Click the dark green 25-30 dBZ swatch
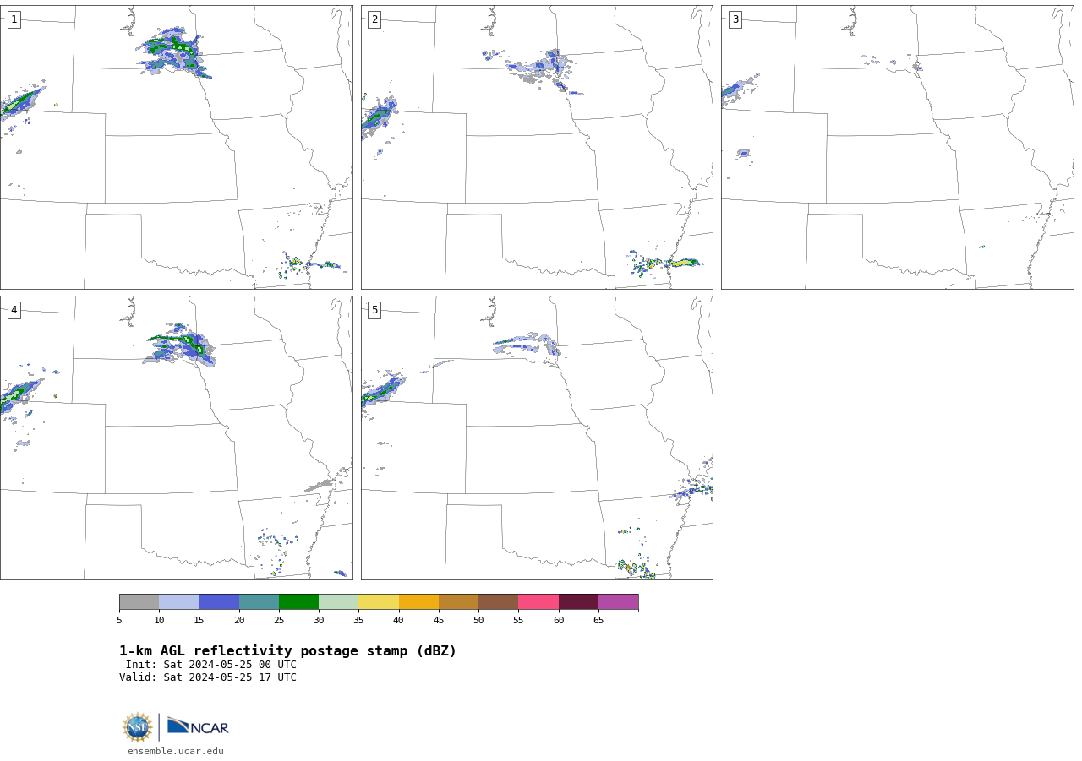This screenshot has width=1082, height=761. click(x=298, y=601)
